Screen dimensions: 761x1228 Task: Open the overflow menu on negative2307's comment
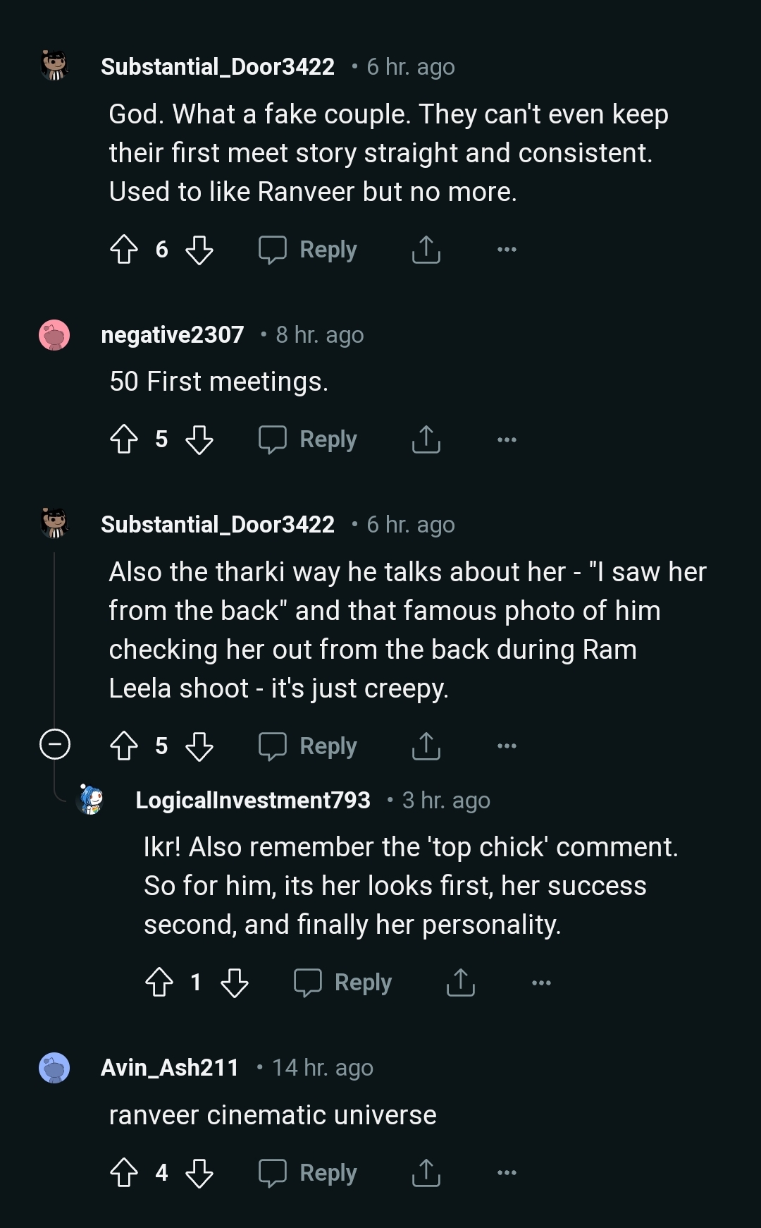point(507,439)
